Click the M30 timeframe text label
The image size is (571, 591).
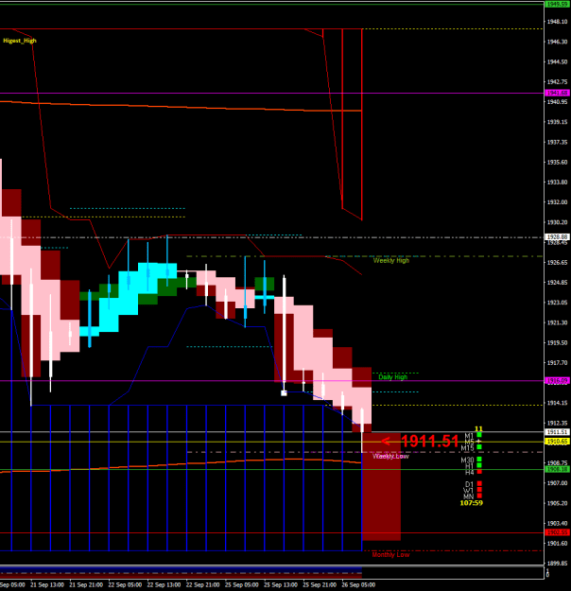point(467,460)
